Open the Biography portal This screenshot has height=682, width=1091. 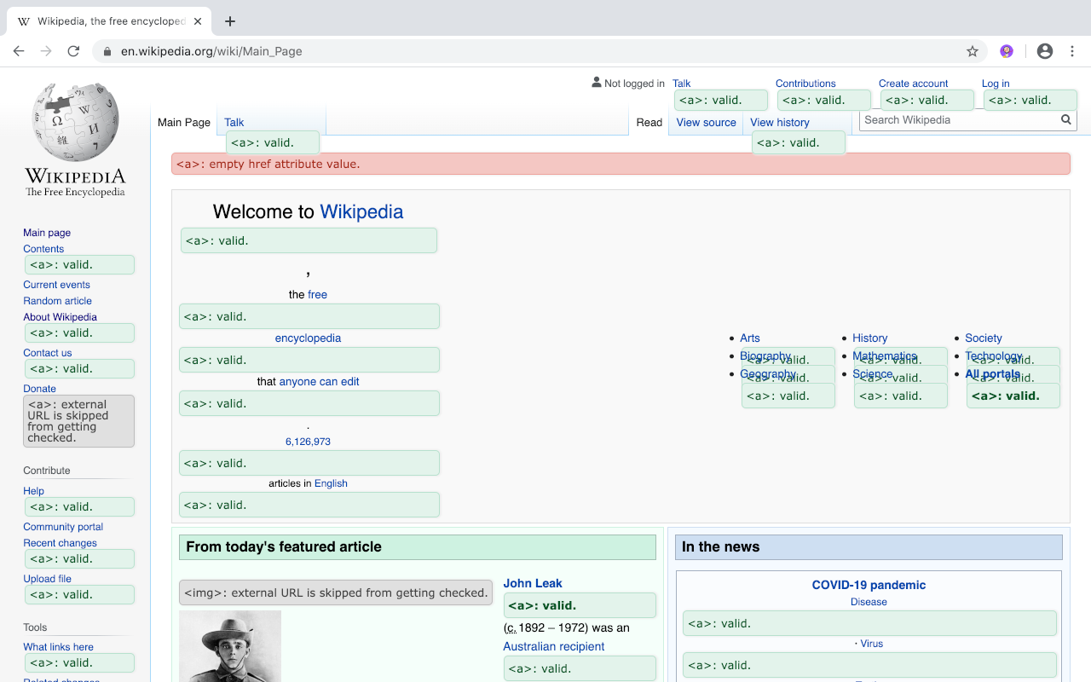[765, 356]
